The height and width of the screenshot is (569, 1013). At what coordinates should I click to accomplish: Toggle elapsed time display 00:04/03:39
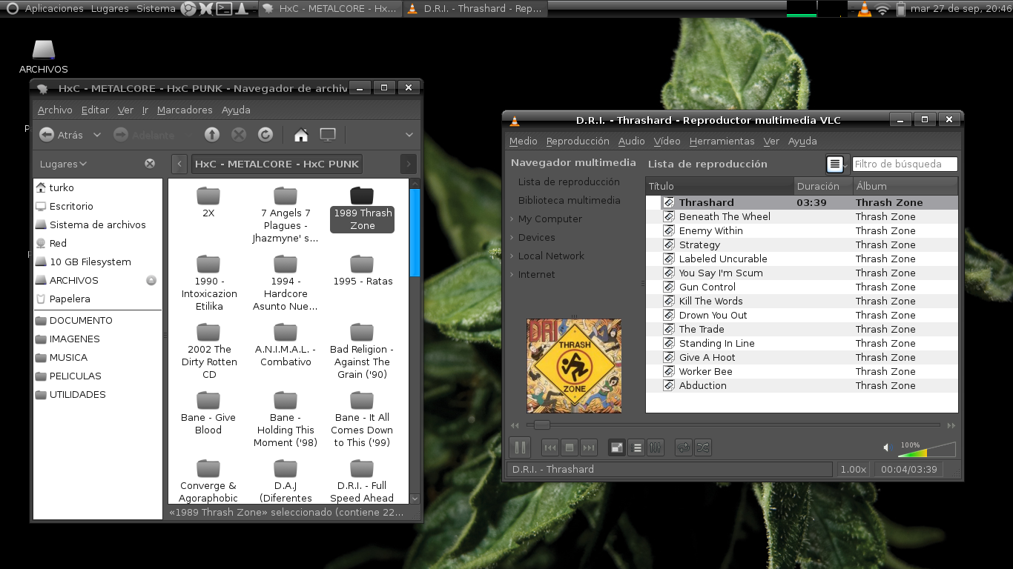click(x=908, y=469)
